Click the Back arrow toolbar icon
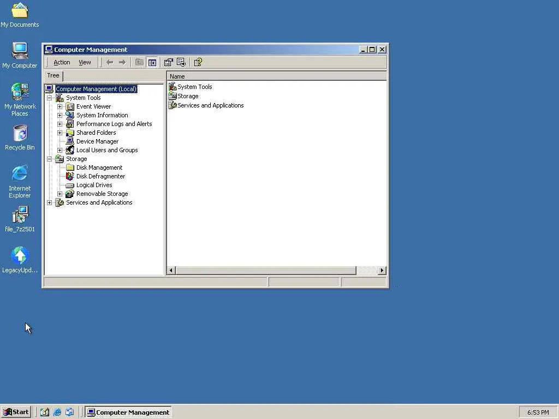The height and width of the screenshot is (419, 559). click(x=110, y=62)
